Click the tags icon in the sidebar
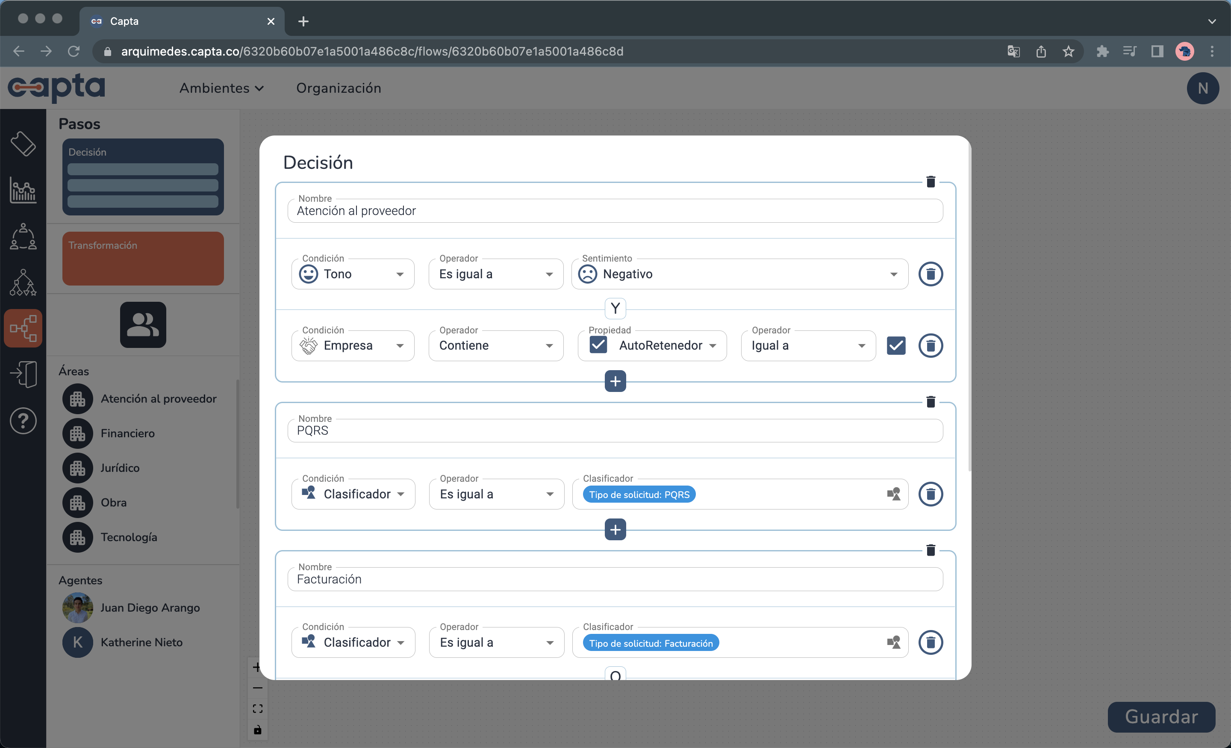Viewport: 1231px width, 748px height. [23, 144]
